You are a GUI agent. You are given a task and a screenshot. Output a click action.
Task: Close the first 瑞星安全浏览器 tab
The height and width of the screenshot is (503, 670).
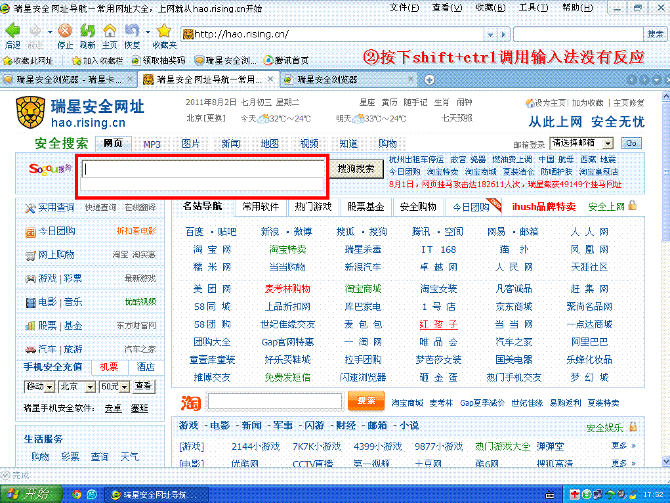130,79
